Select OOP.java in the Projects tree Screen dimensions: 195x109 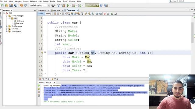(x=20, y=21)
